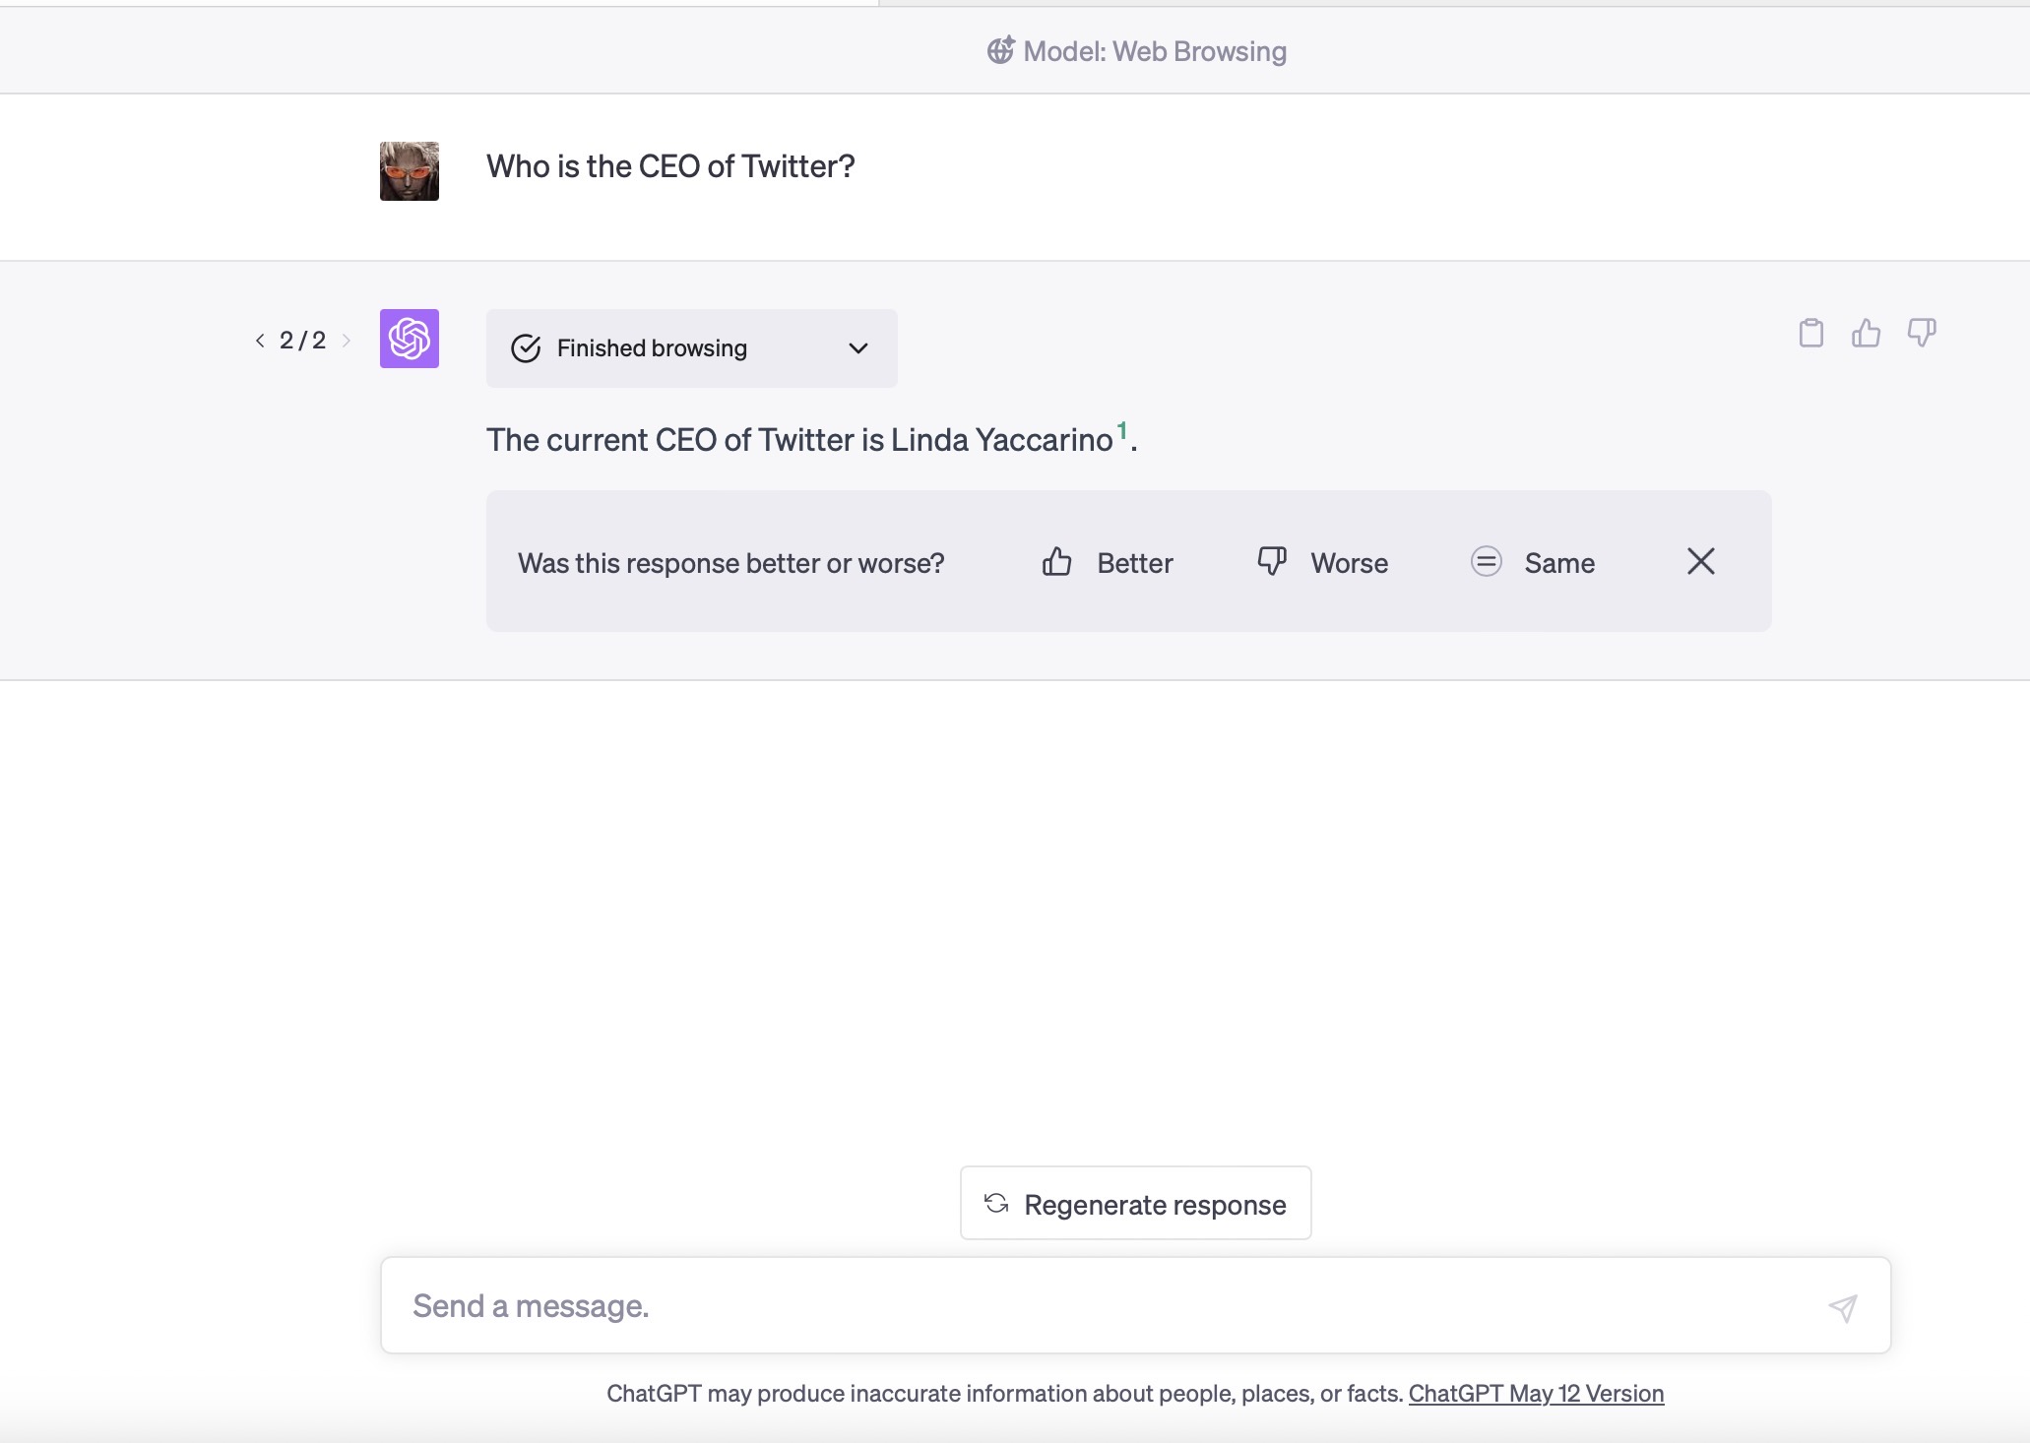Go to previous response version
The width and height of the screenshot is (2030, 1443).
tap(260, 341)
